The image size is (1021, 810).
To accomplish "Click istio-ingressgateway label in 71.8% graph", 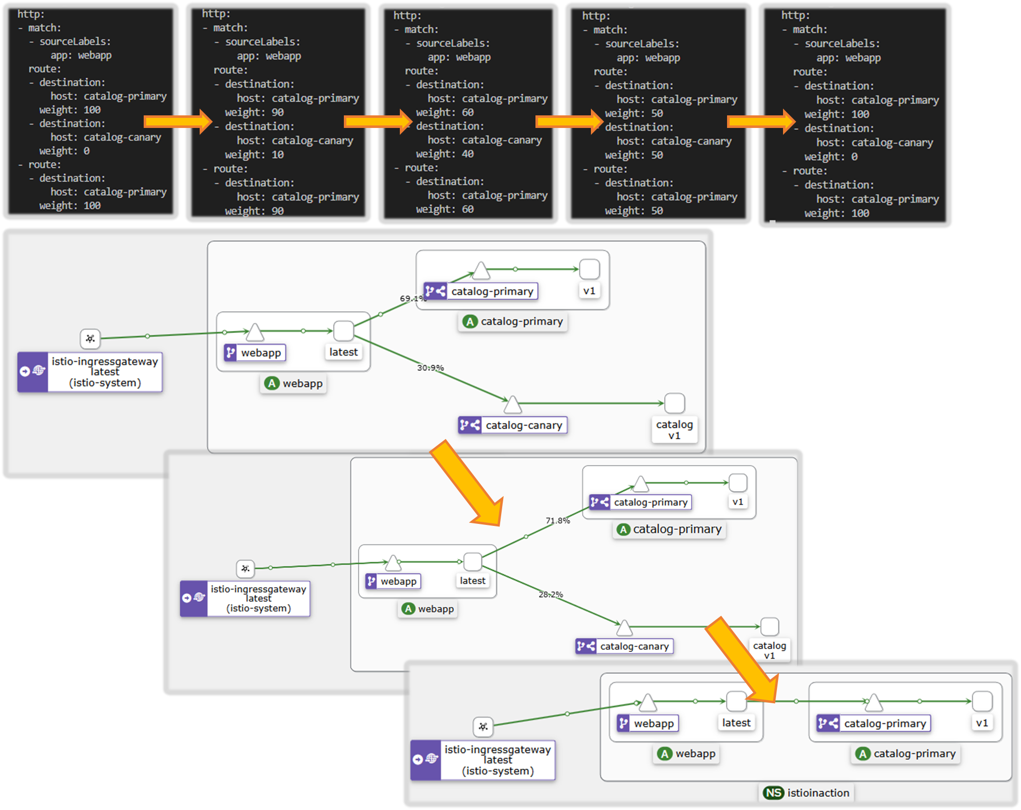I will [245, 598].
